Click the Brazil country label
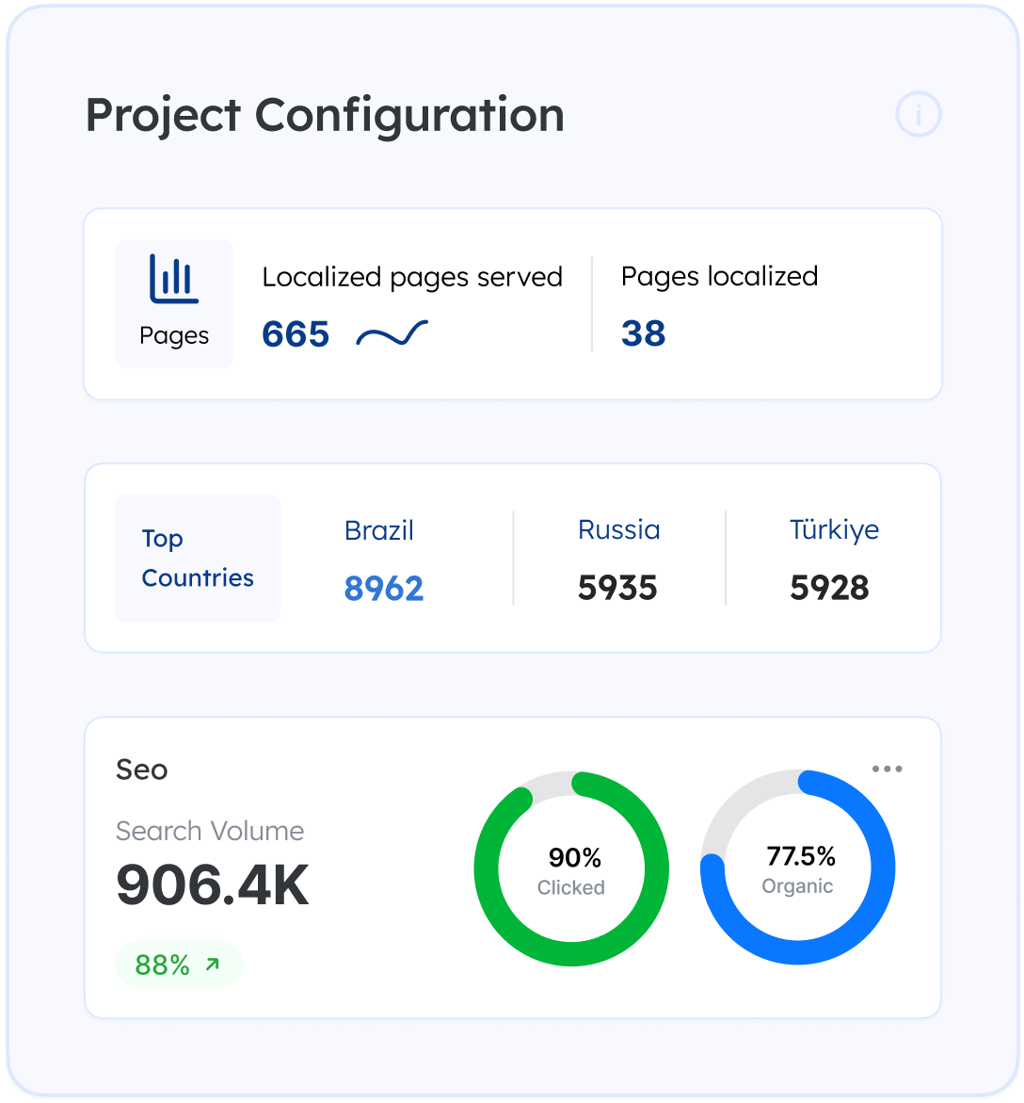This screenshot has height=1103, width=1024. [379, 530]
